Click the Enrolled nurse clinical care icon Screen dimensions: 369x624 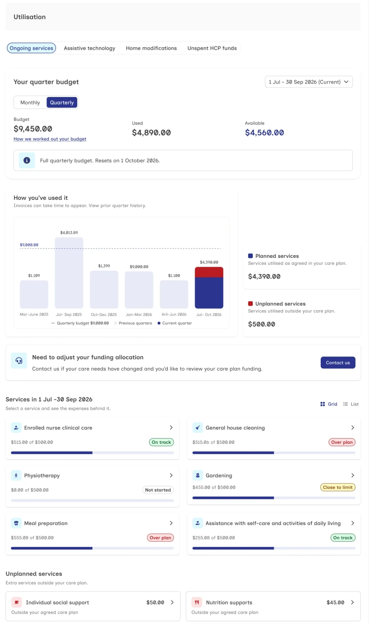coord(16,428)
